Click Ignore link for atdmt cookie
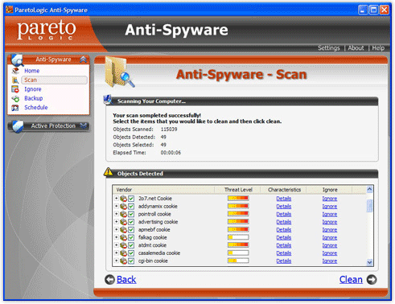This screenshot has width=395, height=304. point(330,245)
